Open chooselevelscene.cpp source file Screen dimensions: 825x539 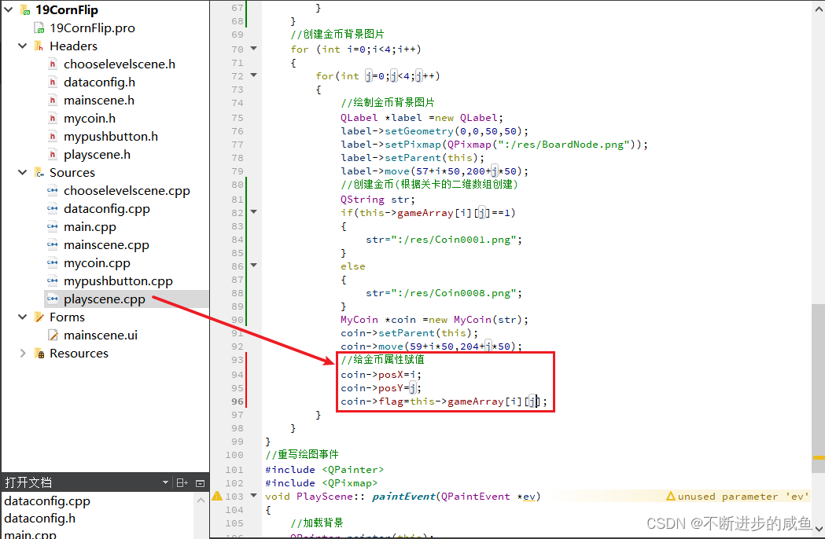click(127, 191)
